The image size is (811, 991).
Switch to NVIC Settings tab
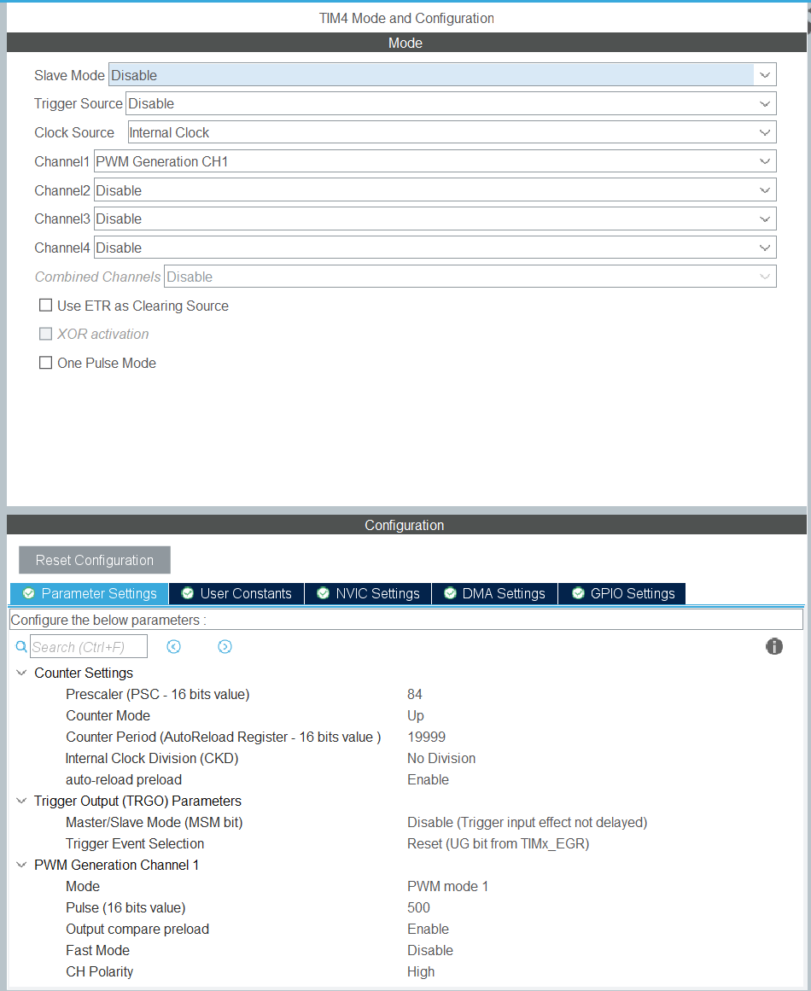[x=368, y=593]
